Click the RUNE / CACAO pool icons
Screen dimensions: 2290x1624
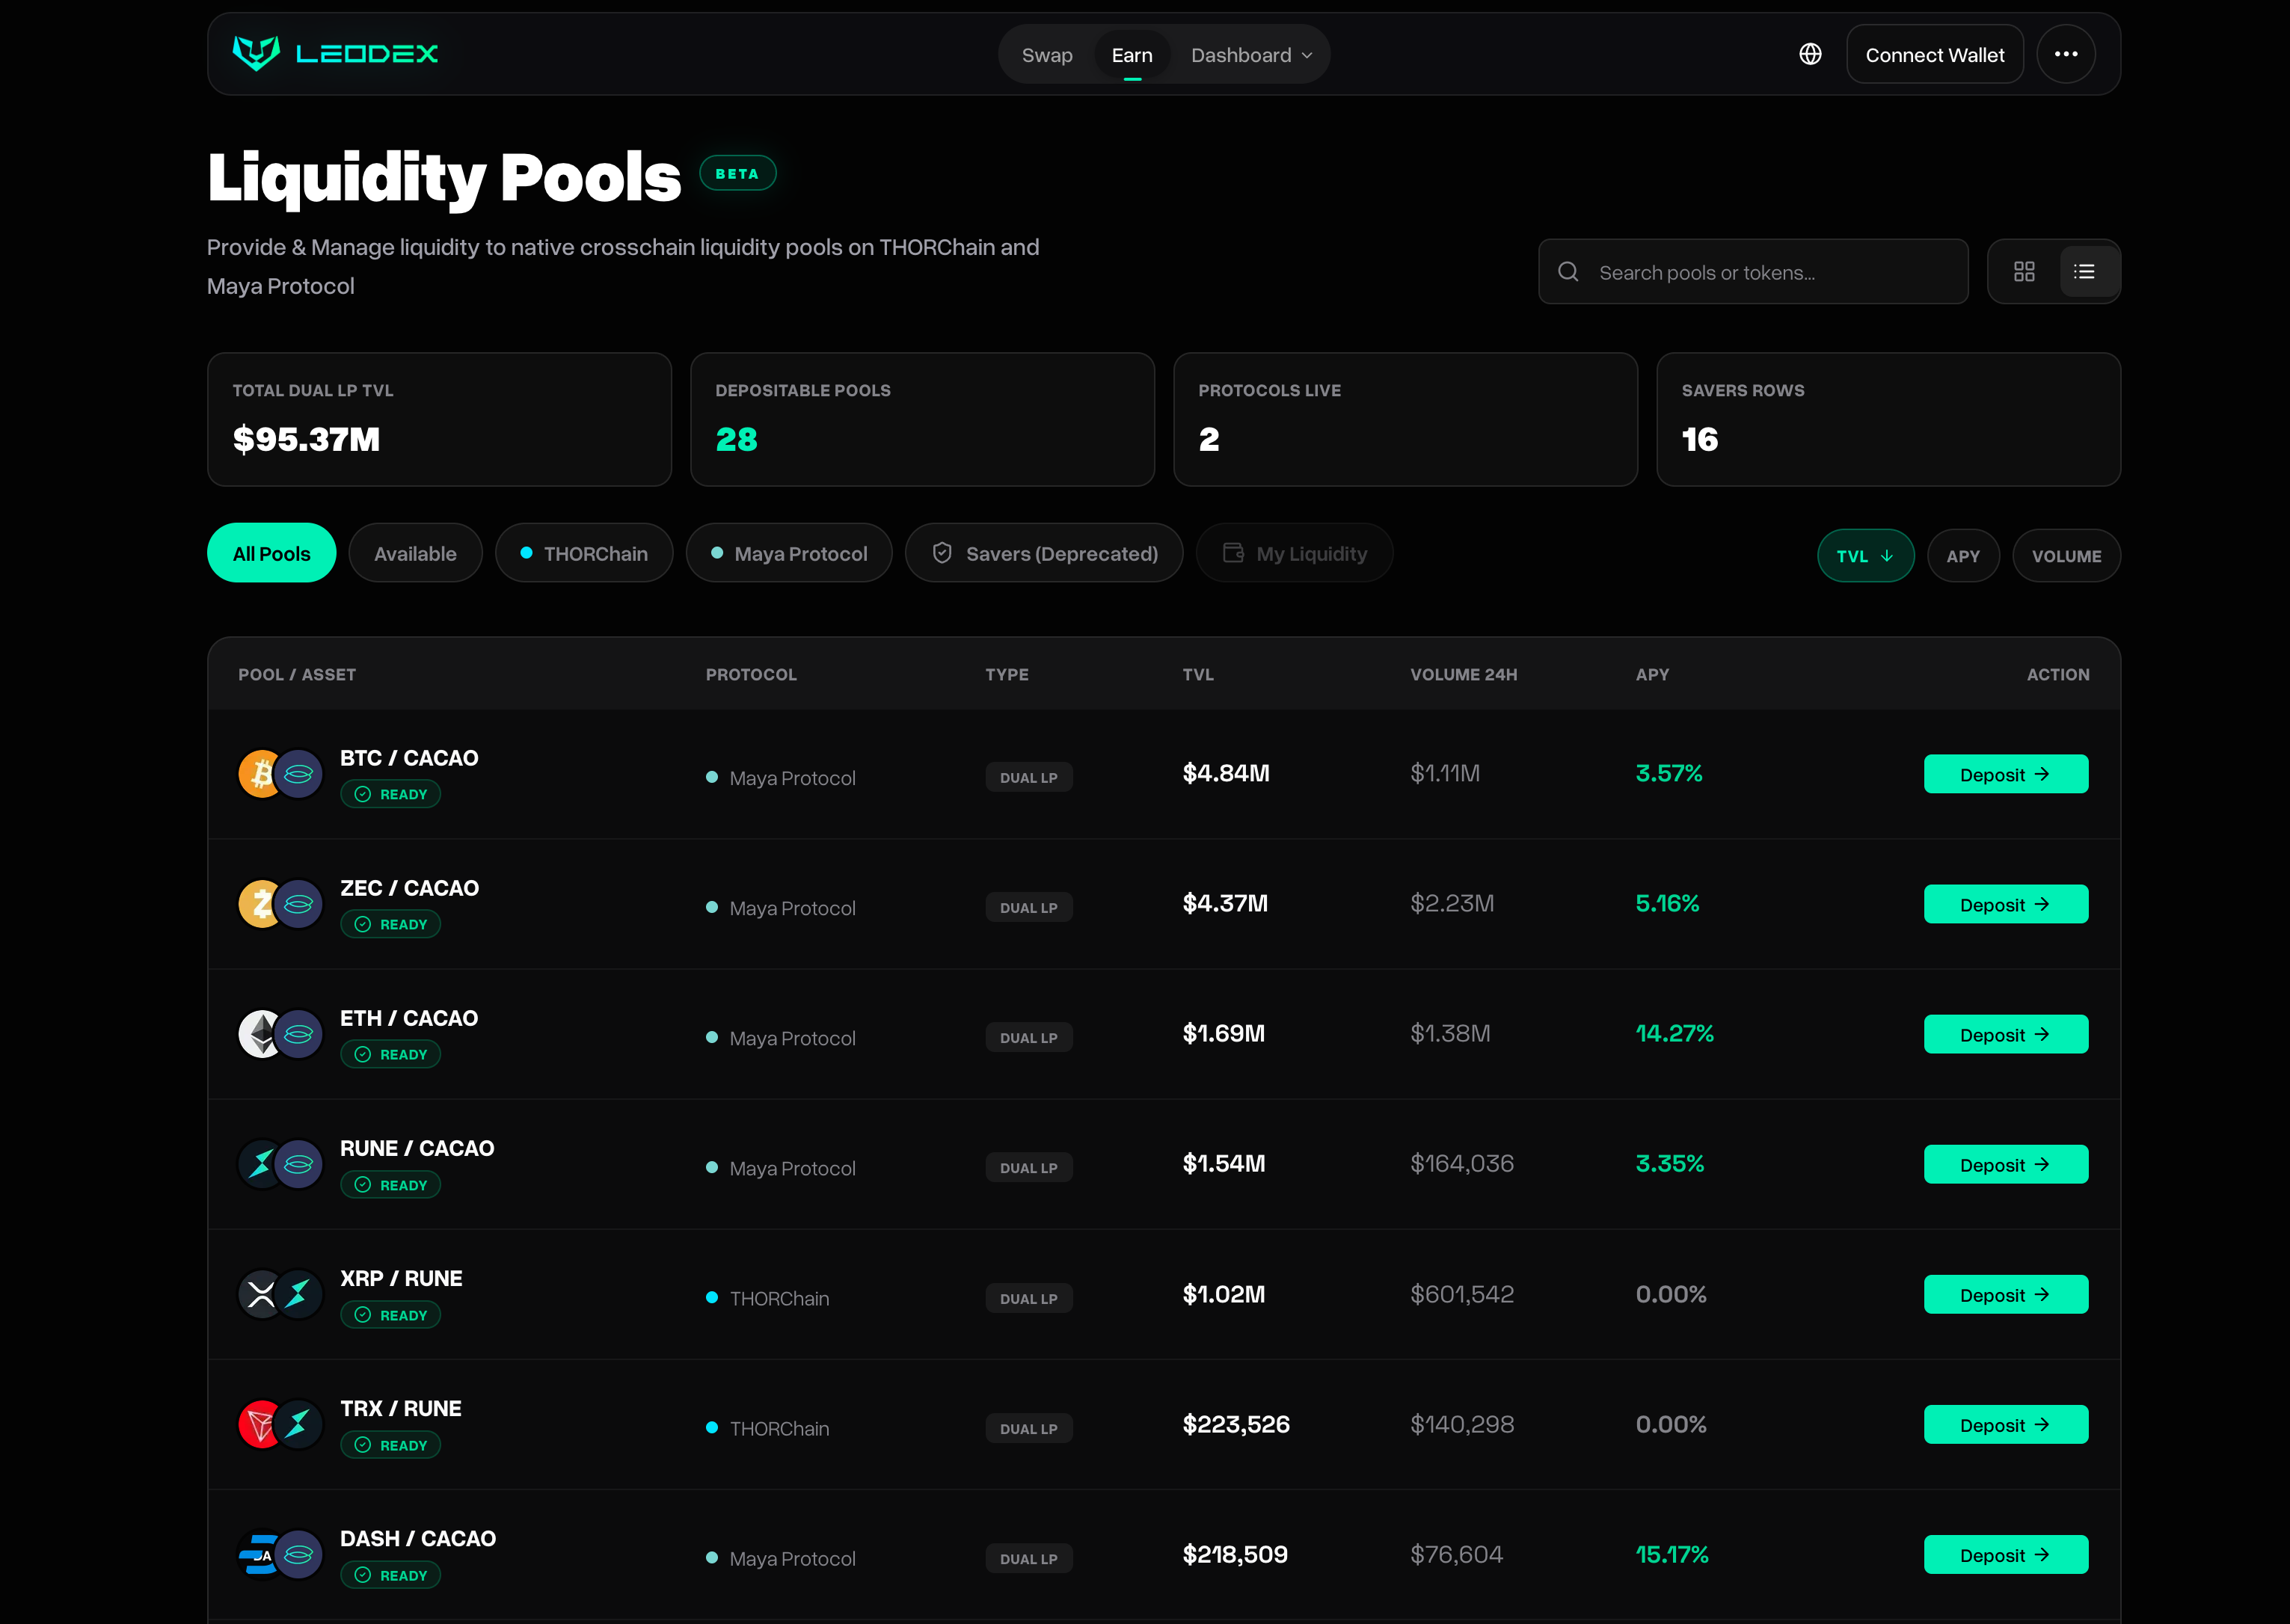click(280, 1164)
